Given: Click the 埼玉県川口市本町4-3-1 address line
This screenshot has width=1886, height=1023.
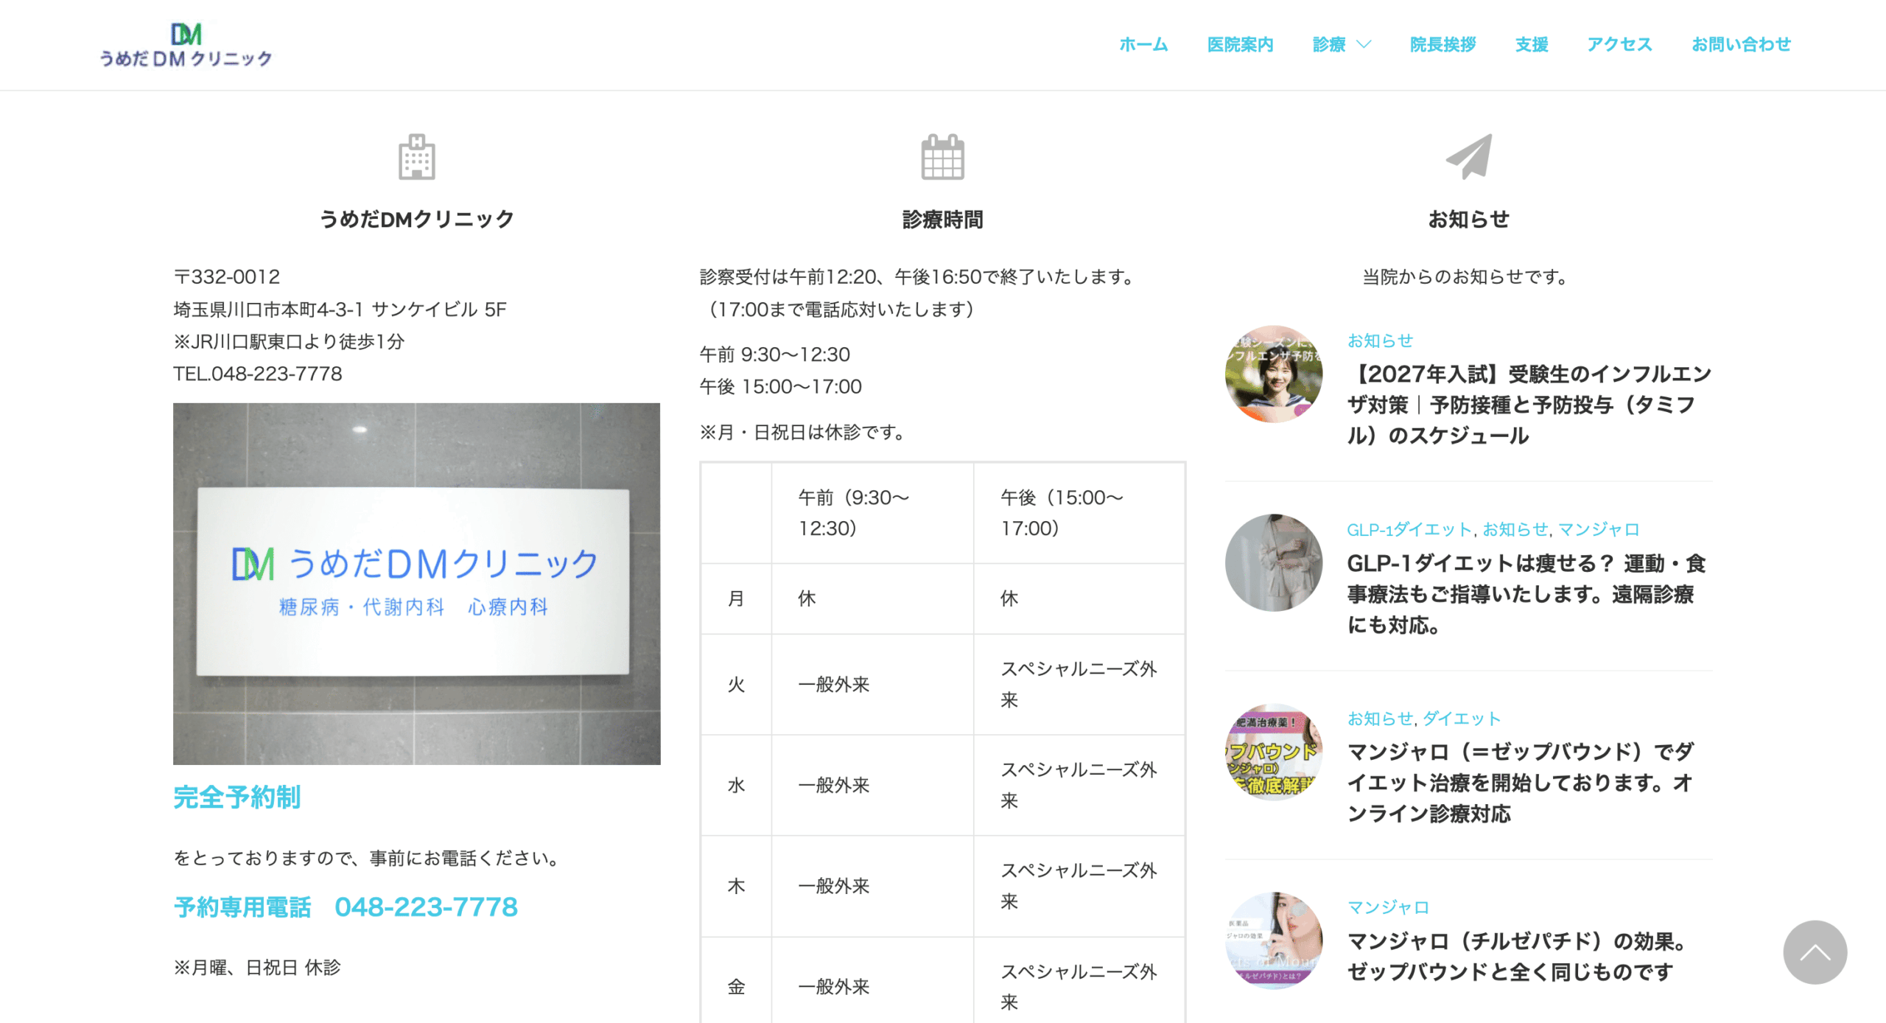Looking at the screenshot, I should point(340,310).
